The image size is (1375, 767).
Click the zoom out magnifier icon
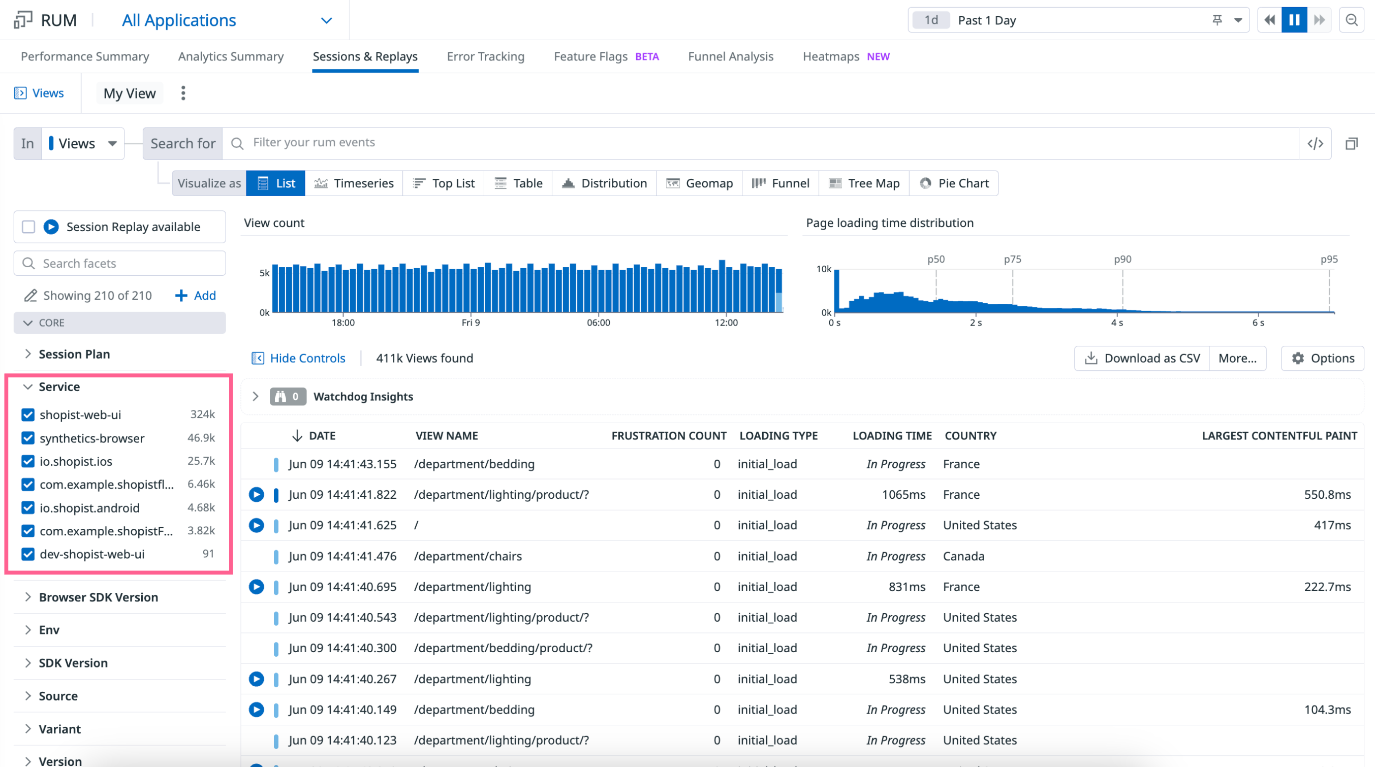[1351, 20]
